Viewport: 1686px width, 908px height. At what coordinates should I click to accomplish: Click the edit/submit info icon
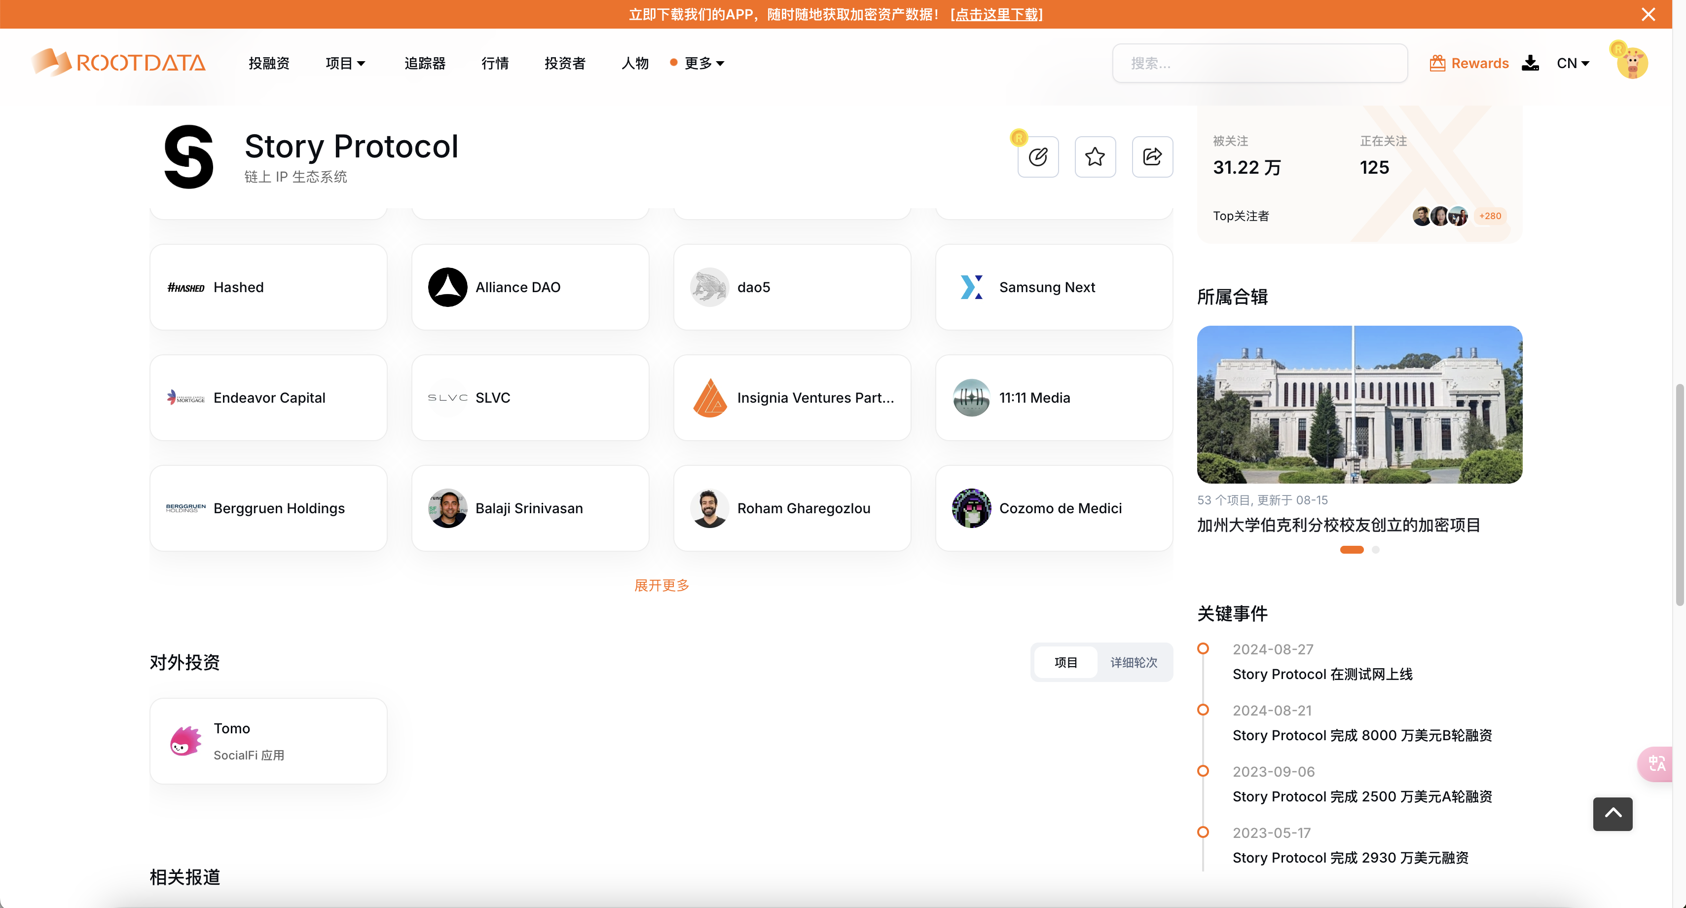pyautogui.click(x=1037, y=156)
